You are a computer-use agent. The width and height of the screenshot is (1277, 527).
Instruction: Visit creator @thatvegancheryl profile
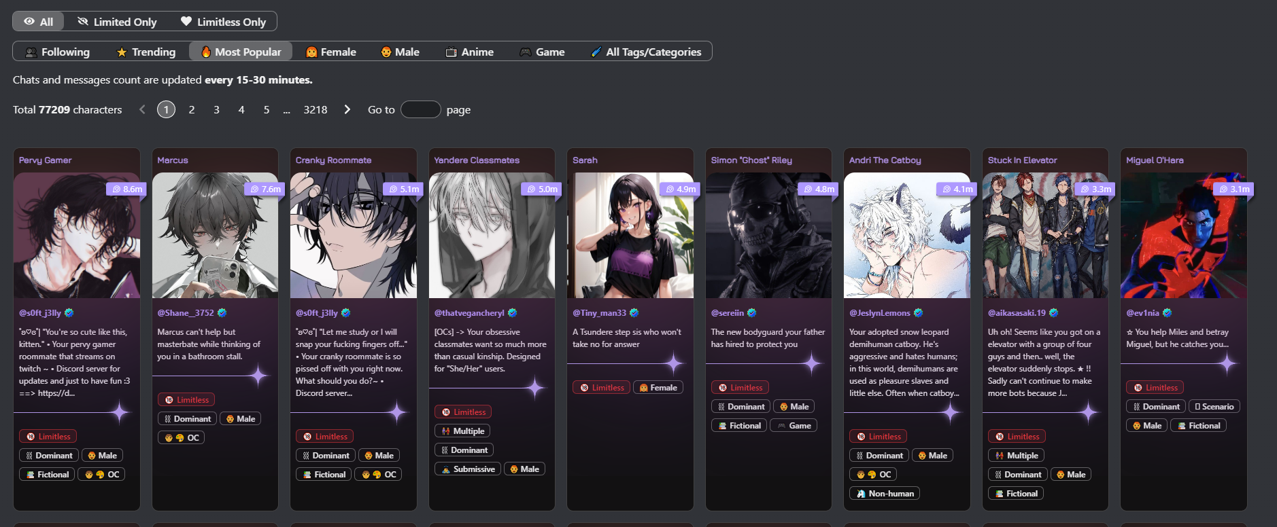point(469,313)
